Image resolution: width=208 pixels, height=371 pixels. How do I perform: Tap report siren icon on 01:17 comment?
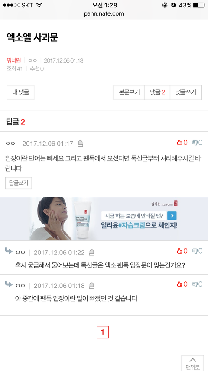(x=81, y=144)
